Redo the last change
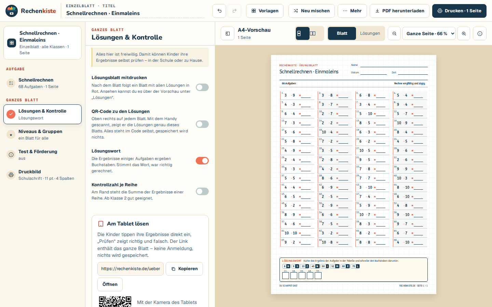Image resolution: width=492 pixels, height=307 pixels. click(x=234, y=11)
